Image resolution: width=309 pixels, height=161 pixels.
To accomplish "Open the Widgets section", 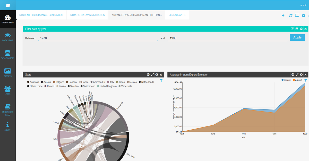I will pyautogui.click(x=8, y=73).
